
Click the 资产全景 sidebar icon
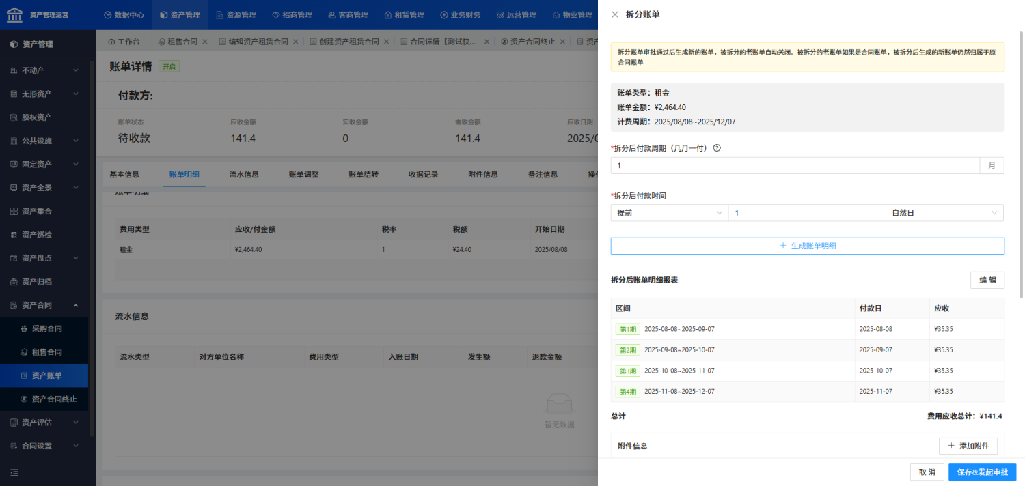14,187
